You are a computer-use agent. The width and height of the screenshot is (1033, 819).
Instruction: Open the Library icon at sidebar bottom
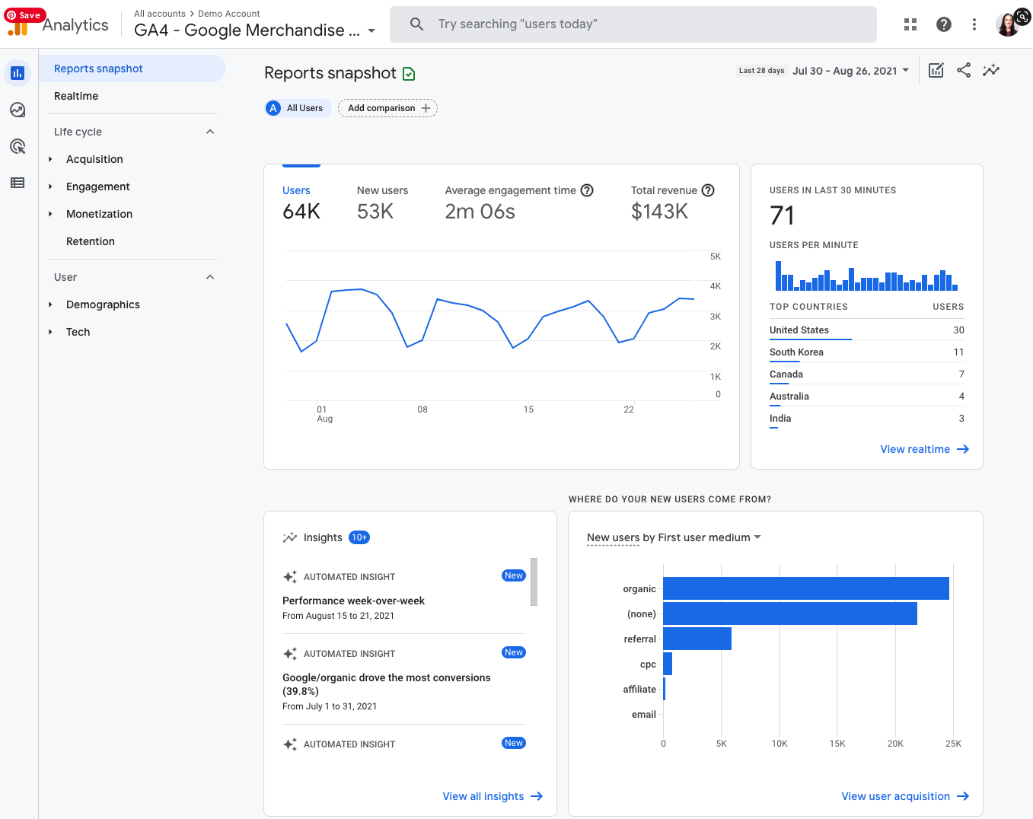pyautogui.click(x=18, y=183)
